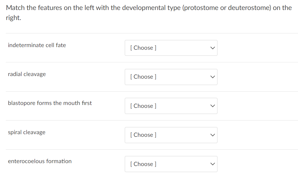Click the Choose box aligned with spiral cleavage

[x=171, y=135]
